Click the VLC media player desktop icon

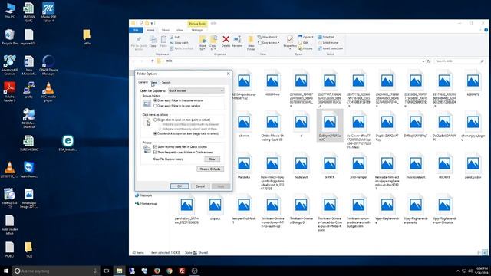48,92
